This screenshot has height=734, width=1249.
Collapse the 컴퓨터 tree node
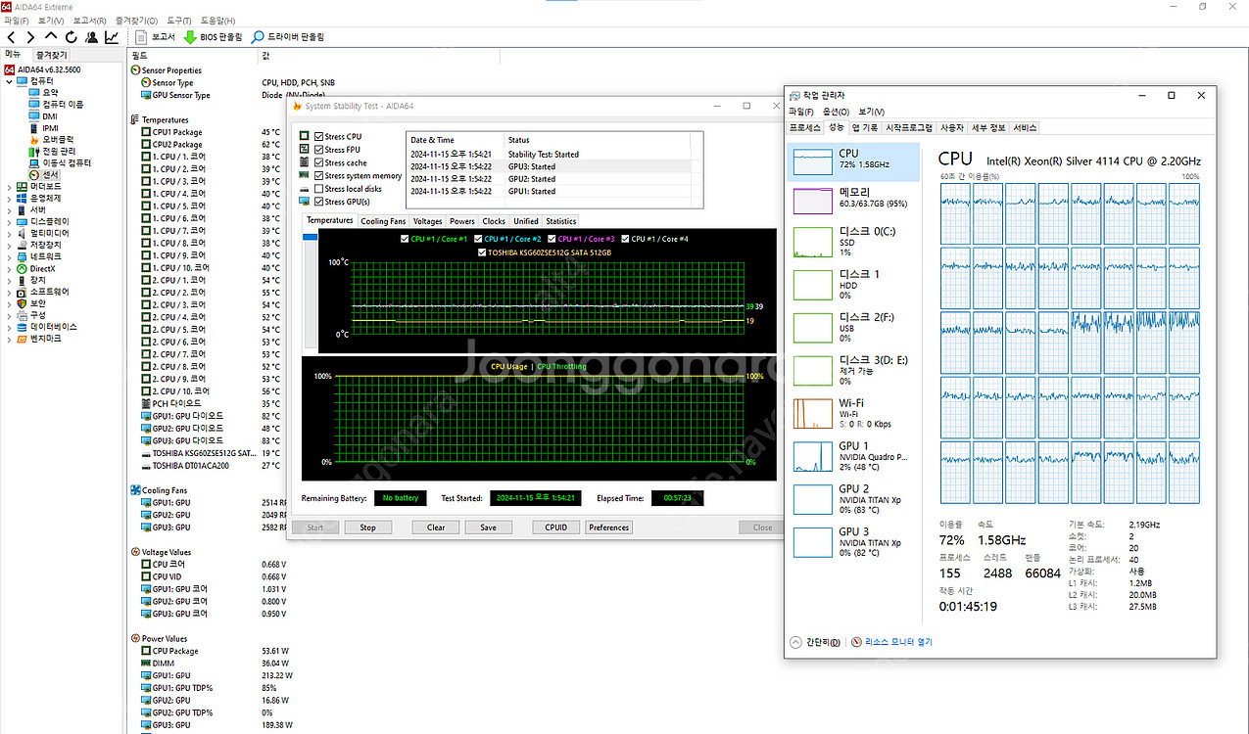(10, 81)
